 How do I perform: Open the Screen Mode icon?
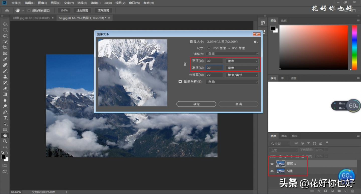click(x=5, y=171)
